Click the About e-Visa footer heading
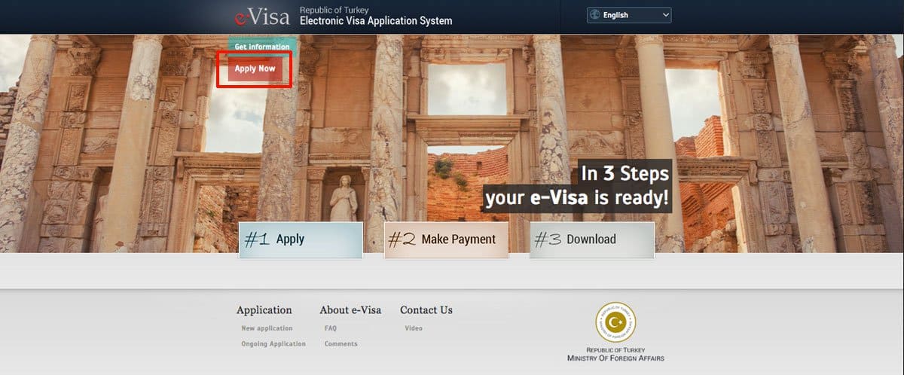904x375 pixels. pyautogui.click(x=350, y=309)
